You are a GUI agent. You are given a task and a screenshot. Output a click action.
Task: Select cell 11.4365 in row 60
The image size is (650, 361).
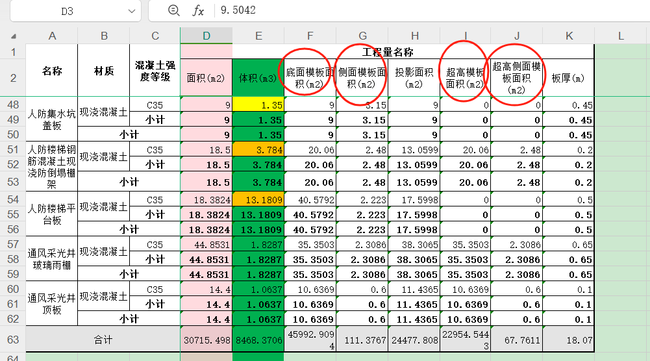tap(414, 290)
